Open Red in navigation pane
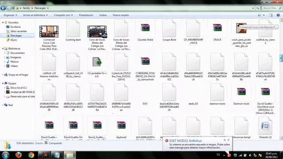Image resolution: width=283 pixels, height=159 pixels. (x=11, y=105)
